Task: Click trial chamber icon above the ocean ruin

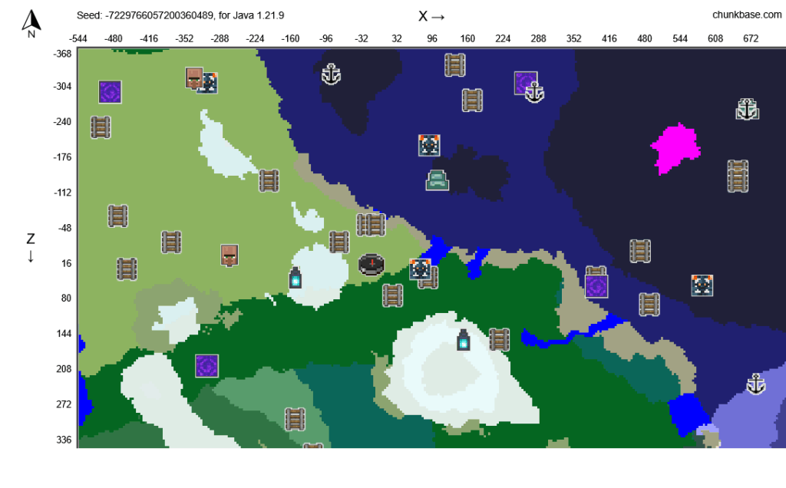Action: [x=429, y=145]
